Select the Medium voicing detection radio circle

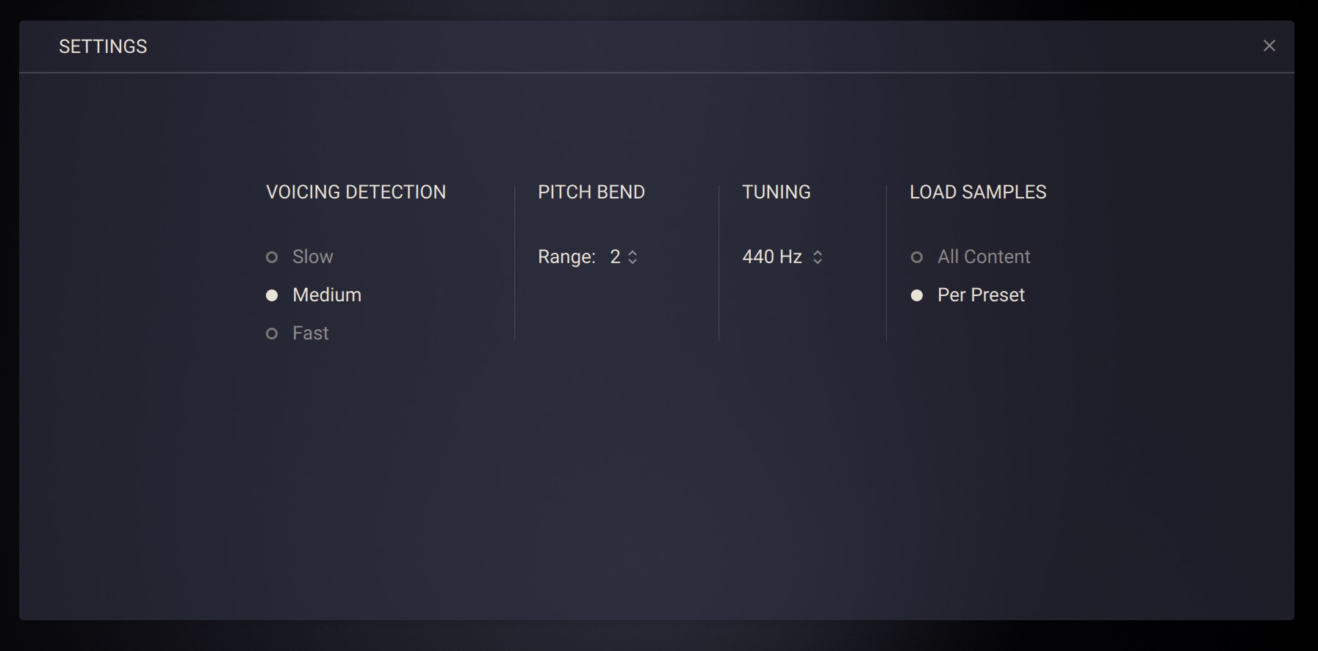click(x=272, y=295)
